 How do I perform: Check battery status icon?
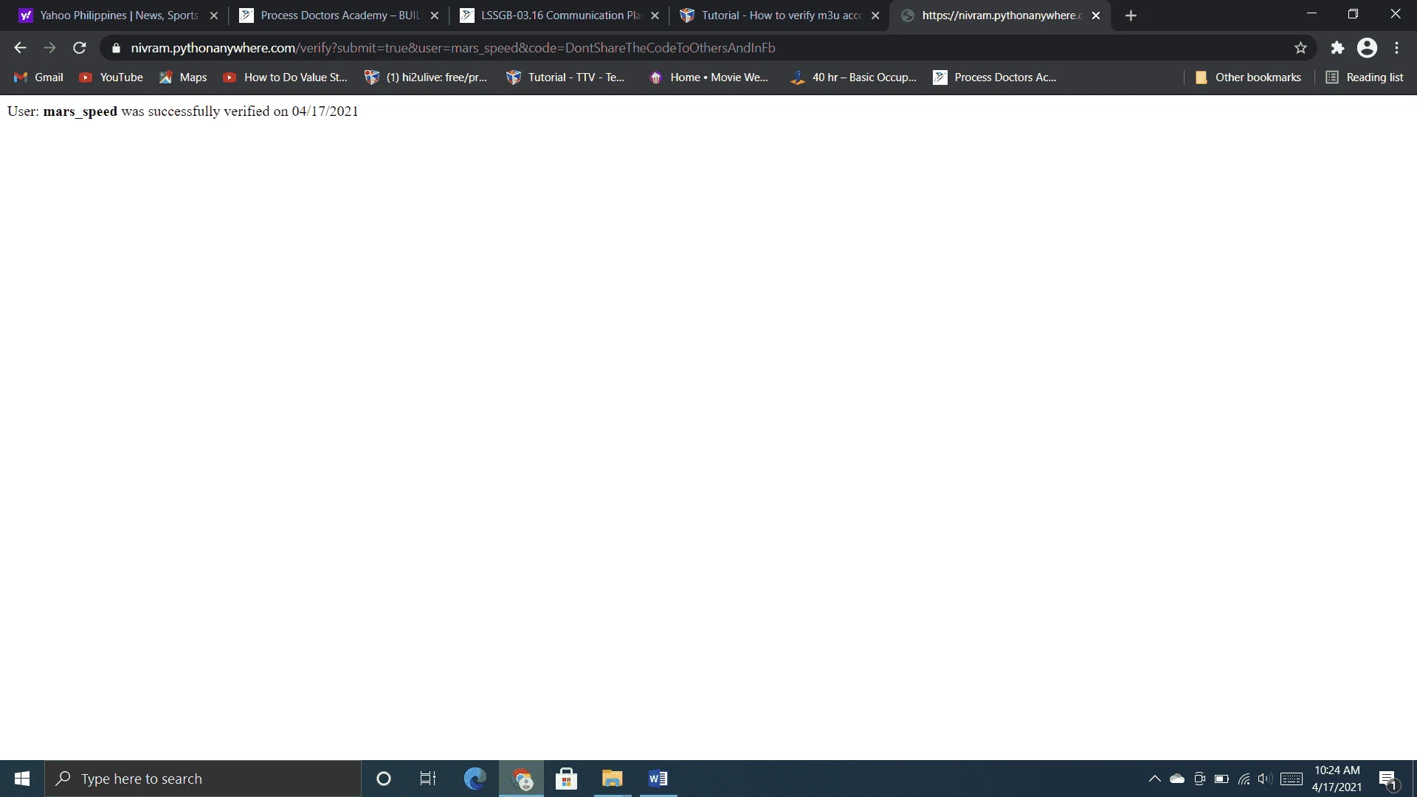tap(1221, 779)
